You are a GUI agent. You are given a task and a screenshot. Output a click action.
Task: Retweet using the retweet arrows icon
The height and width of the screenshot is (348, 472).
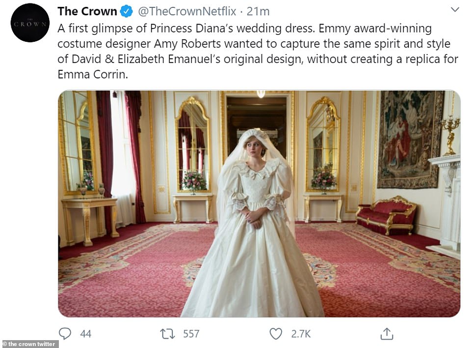pos(168,334)
